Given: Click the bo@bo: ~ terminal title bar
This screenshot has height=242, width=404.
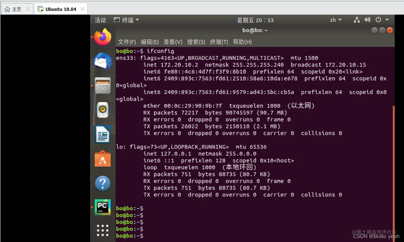Looking at the screenshot, I should pos(255,30).
